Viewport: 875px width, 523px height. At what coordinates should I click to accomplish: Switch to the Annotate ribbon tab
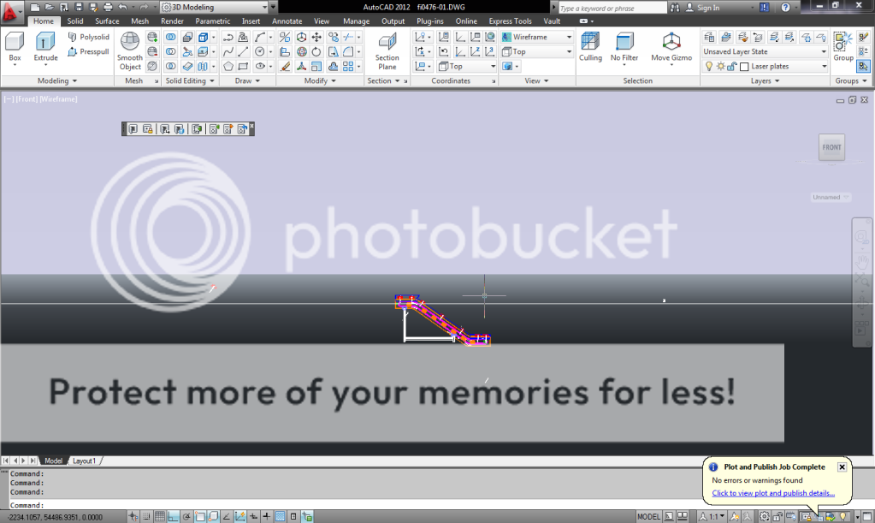click(287, 21)
